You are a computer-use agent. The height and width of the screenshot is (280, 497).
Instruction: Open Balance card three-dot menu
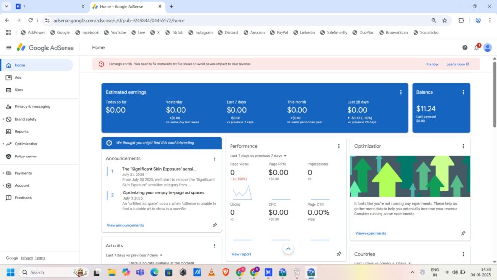[463, 92]
